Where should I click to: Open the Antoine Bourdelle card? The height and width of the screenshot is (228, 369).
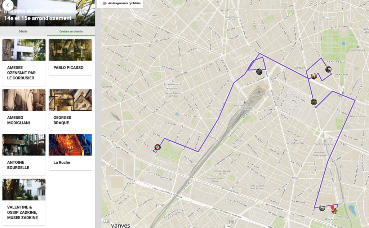pyautogui.click(x=24, y=152)
